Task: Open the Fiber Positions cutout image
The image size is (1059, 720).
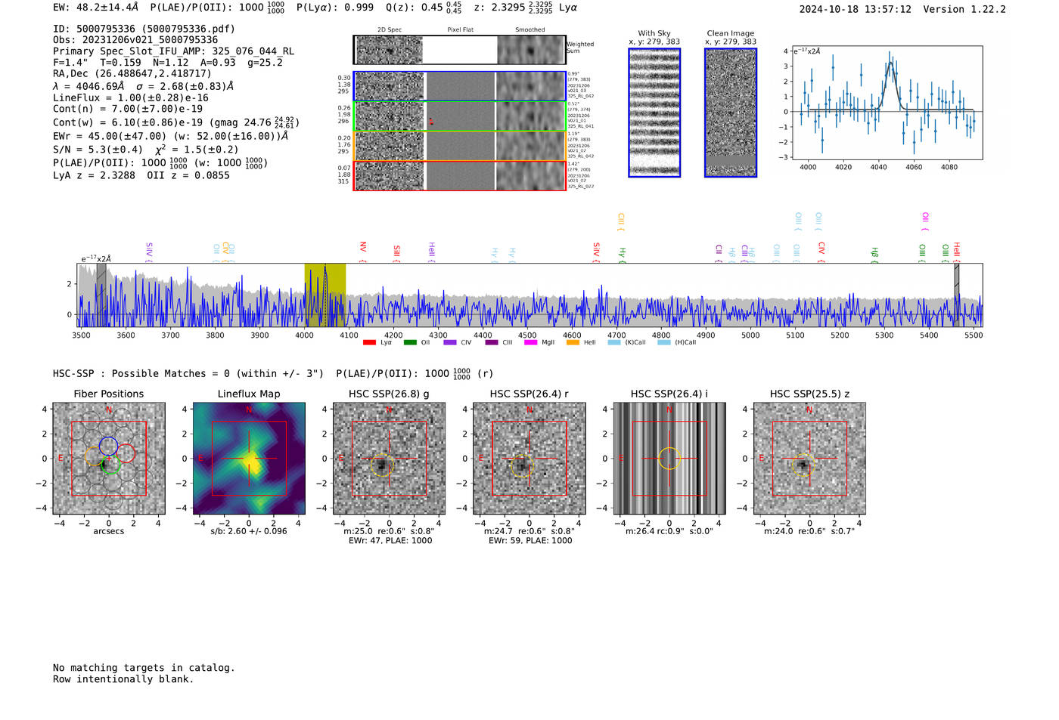Action: click(x=109, y=459)
